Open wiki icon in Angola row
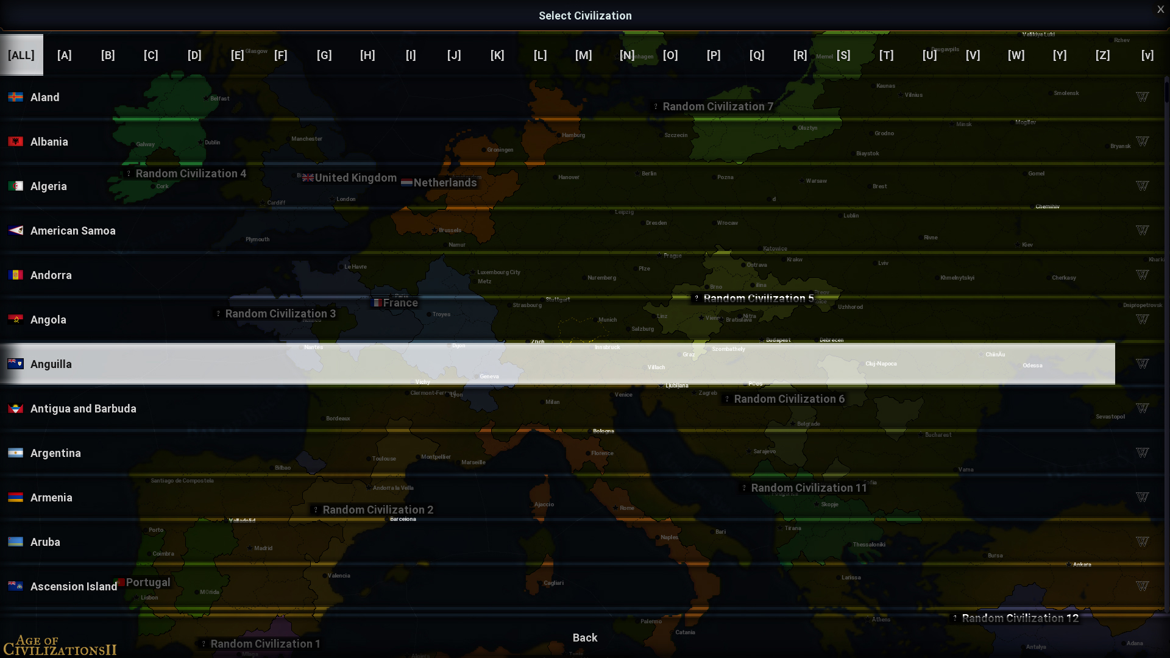This screenshot has width=1170, height=658. click(x=1143, y=319)
